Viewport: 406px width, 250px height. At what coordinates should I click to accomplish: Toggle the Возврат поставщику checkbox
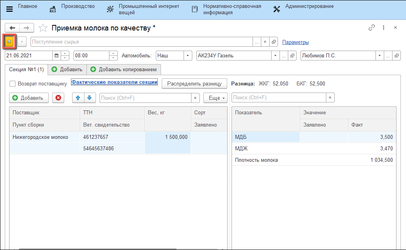[x=13, y=83]
